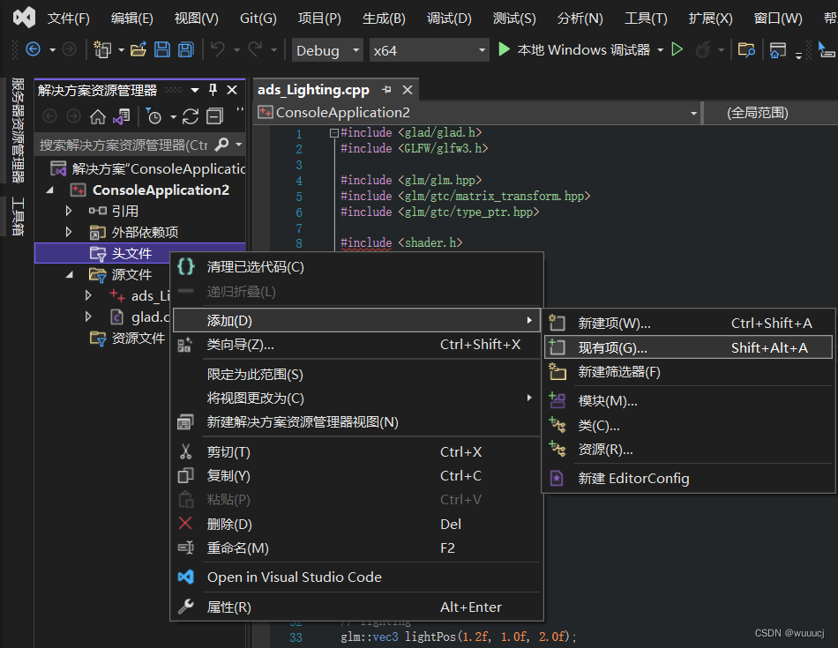Select 剪切(T) in context menu
This screenshot has width=838, height=648.
click(x=356, y=452)
